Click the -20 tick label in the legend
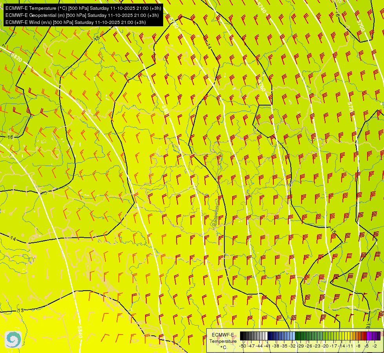Viewport: 384px width, 353px height. pyautogui.click(x=325, y=346)
